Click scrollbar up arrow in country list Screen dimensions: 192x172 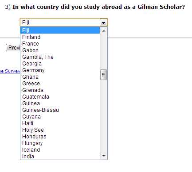(x=104, y=31)
